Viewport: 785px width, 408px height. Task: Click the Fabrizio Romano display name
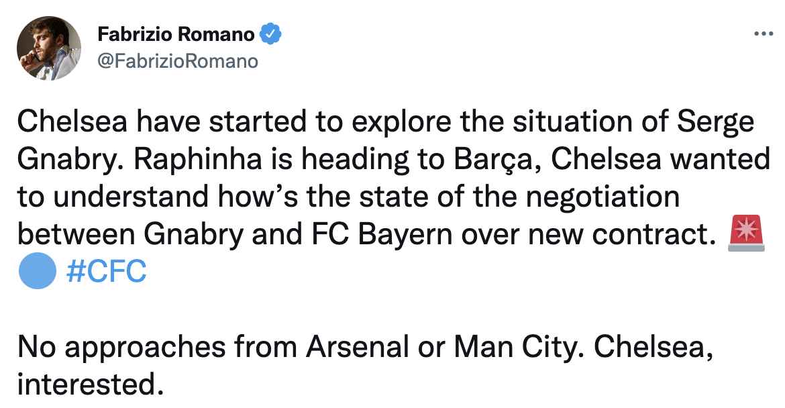[x=176, y=34]
